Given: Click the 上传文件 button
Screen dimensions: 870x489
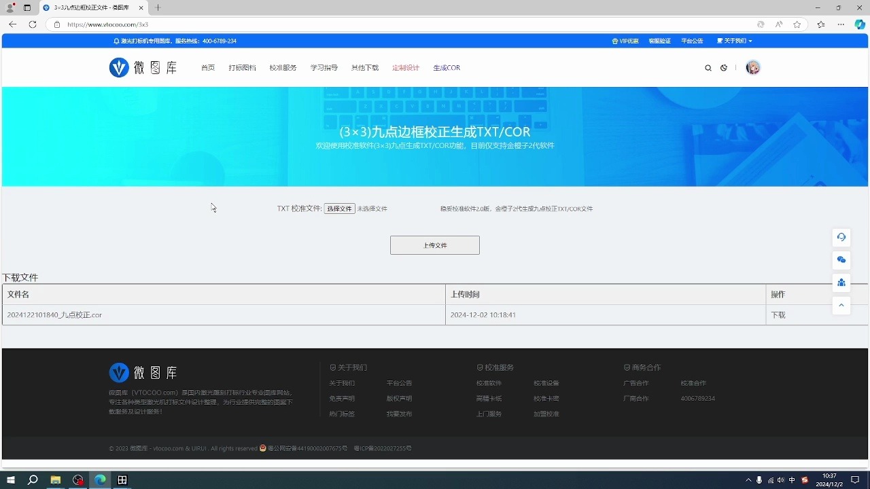Looking at the screenshot, I should (x=435, y=245).
